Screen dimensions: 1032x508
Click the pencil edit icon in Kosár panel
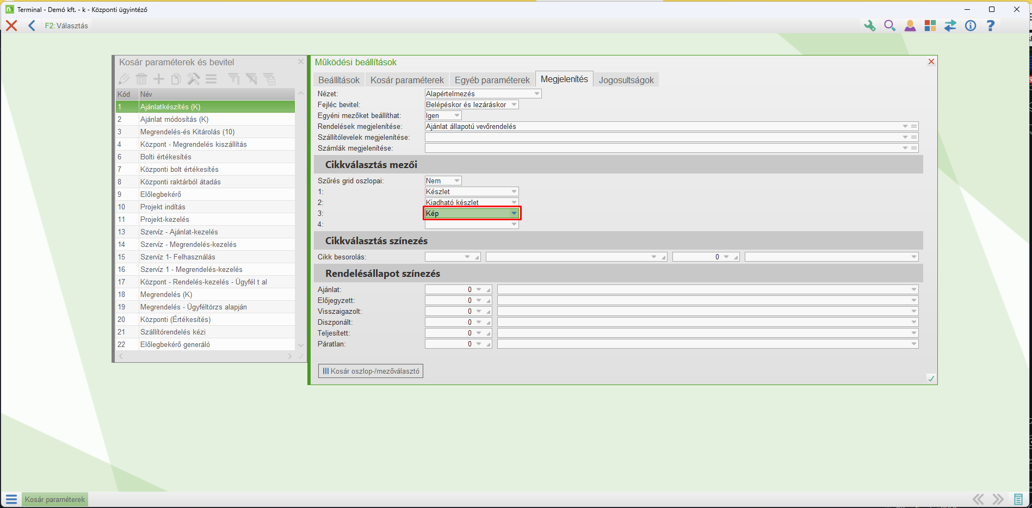tap(124, 79)
